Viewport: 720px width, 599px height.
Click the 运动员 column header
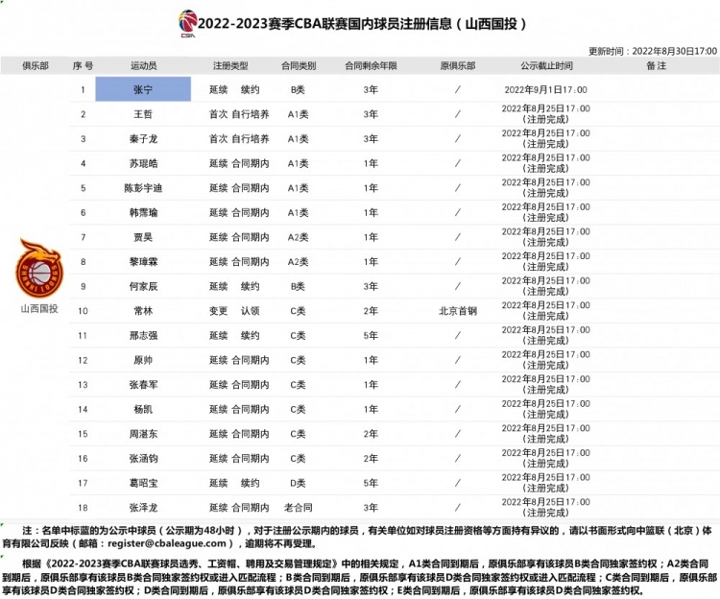pyautogui.click(x=143, y=65)
